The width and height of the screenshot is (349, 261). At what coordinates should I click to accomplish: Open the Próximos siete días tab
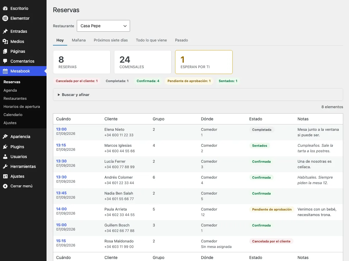(x=111, y=40)
